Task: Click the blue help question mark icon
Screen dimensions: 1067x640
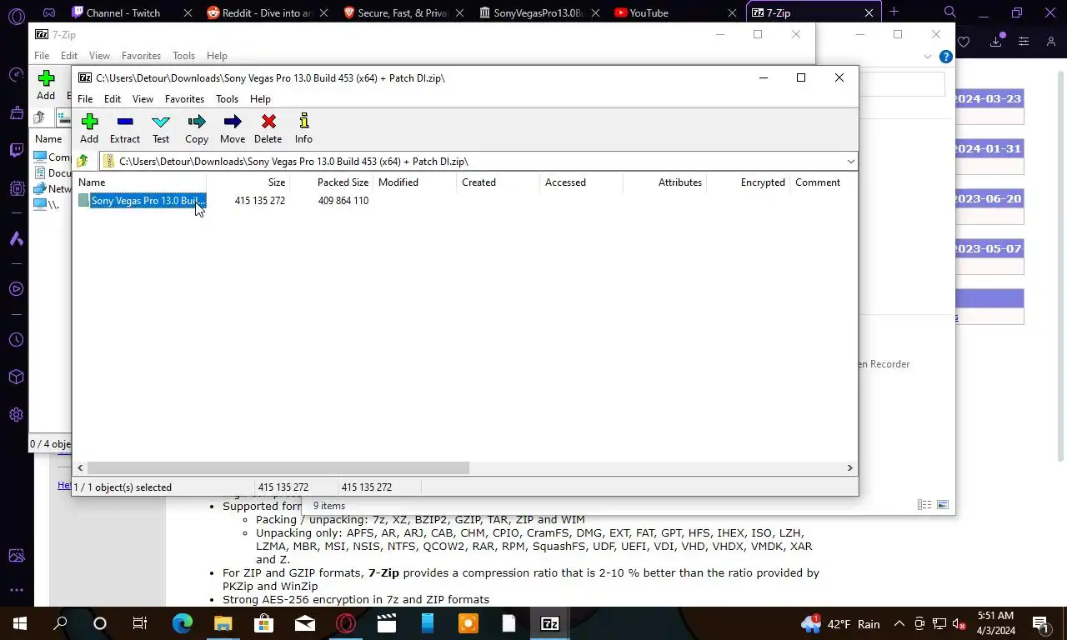Action: click(945, 57)
